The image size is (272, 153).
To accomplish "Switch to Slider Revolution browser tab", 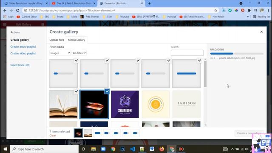I will tap(25, 3).
